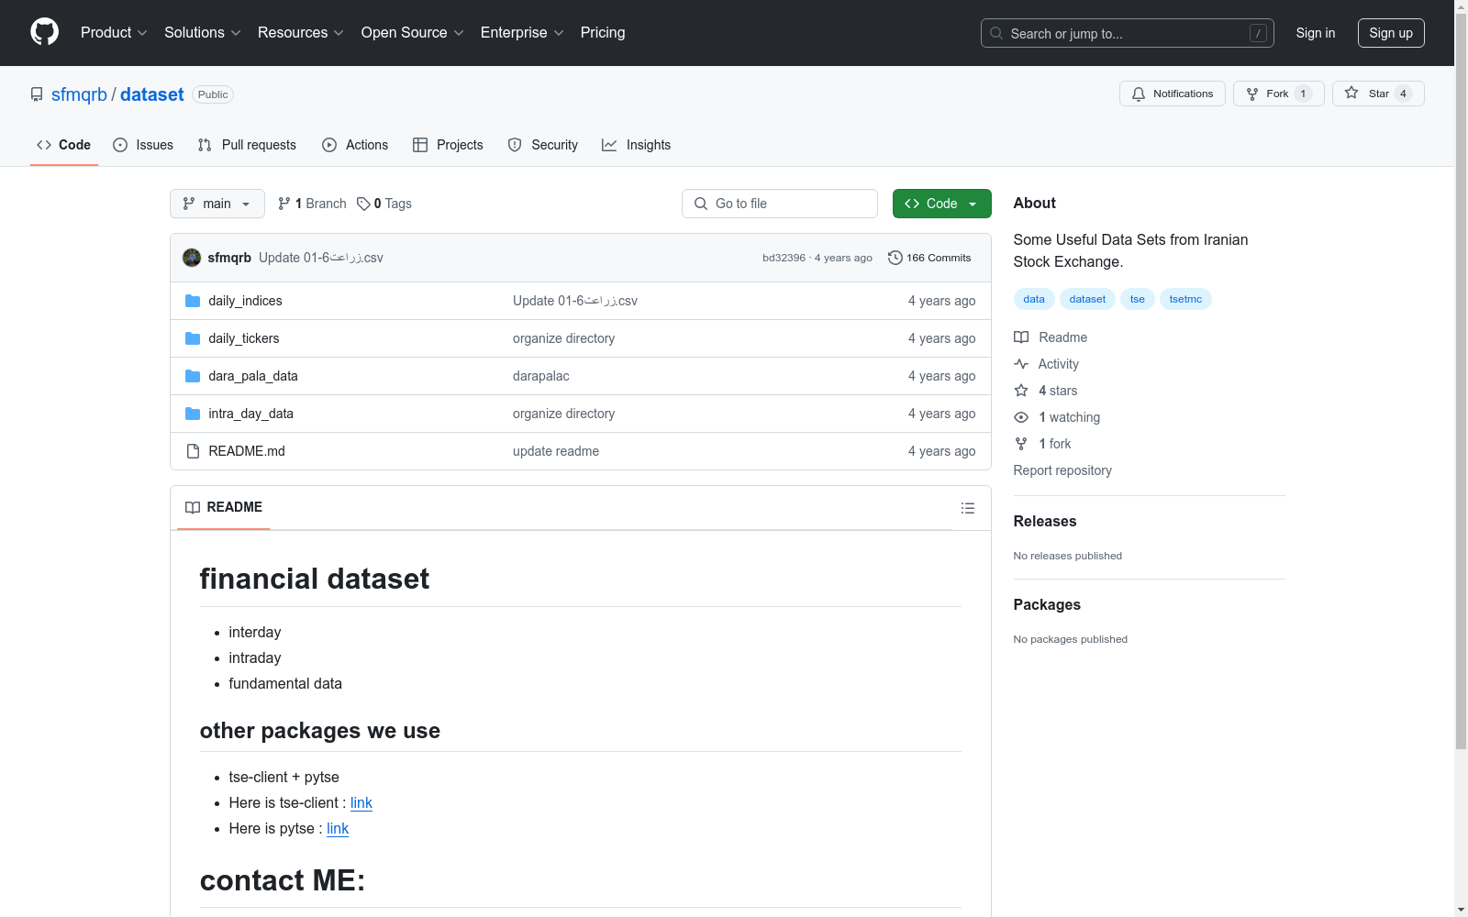The height and width of the screenshot is (917, 1468).
Task: Click the Go to file search field
Action: click(780, 204)
